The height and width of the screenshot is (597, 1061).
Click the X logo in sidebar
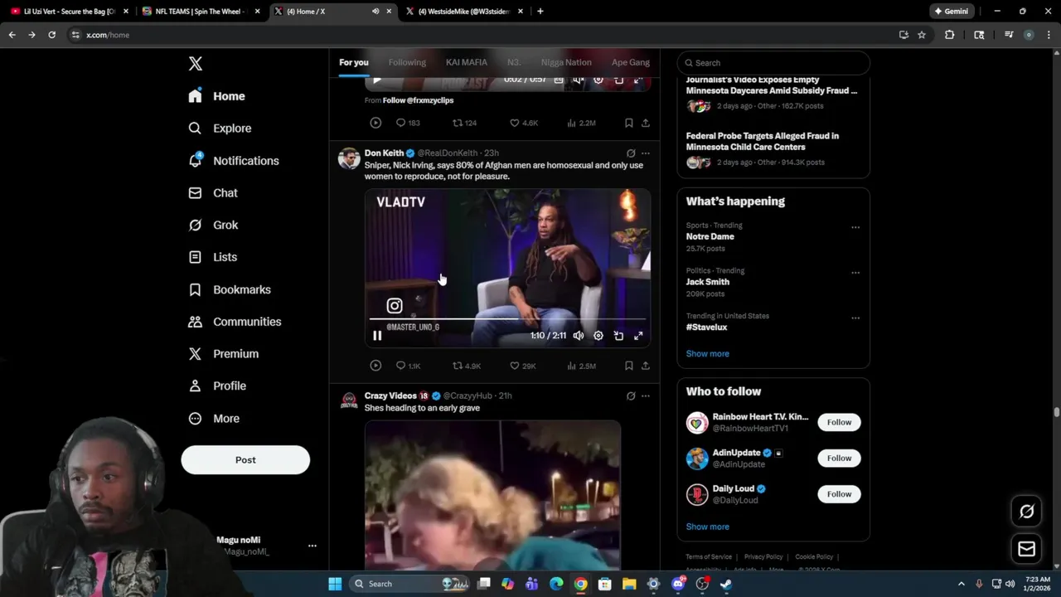click(x=196, y=64)
